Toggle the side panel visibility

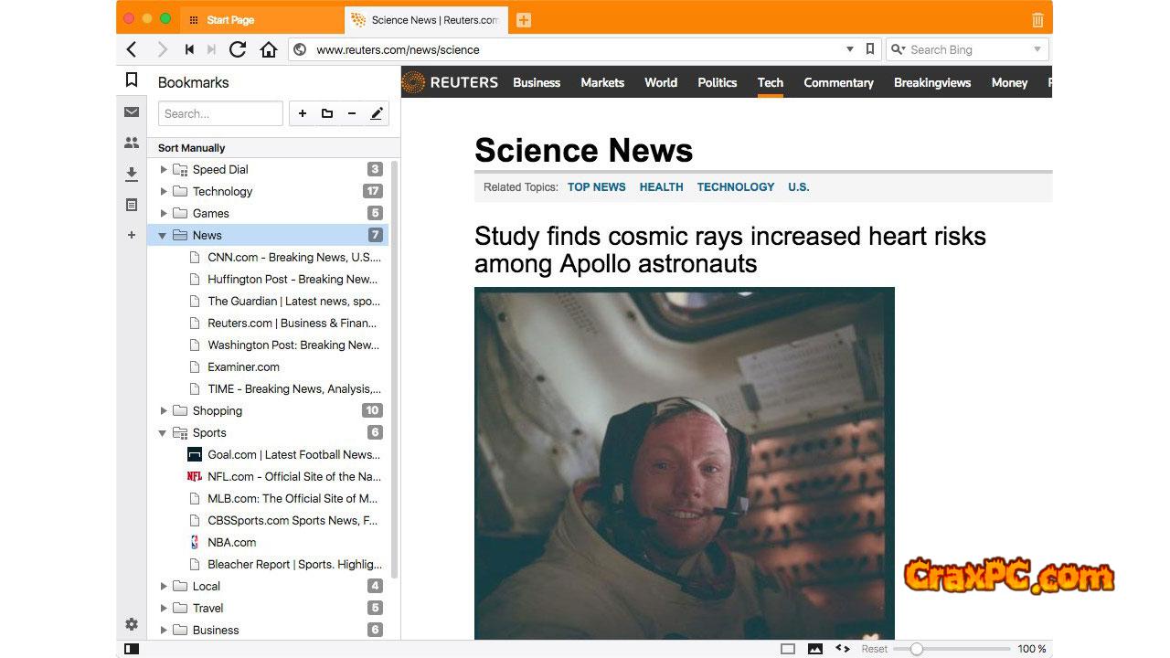pos(132,649)
